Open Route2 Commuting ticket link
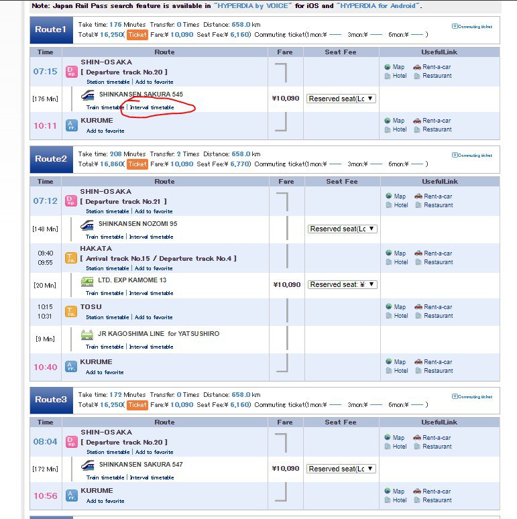Screen dimensions: 517x519 pyautogui.click(x=472, y=156)
